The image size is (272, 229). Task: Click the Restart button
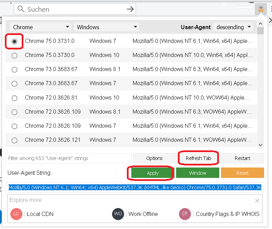(242, 158)
